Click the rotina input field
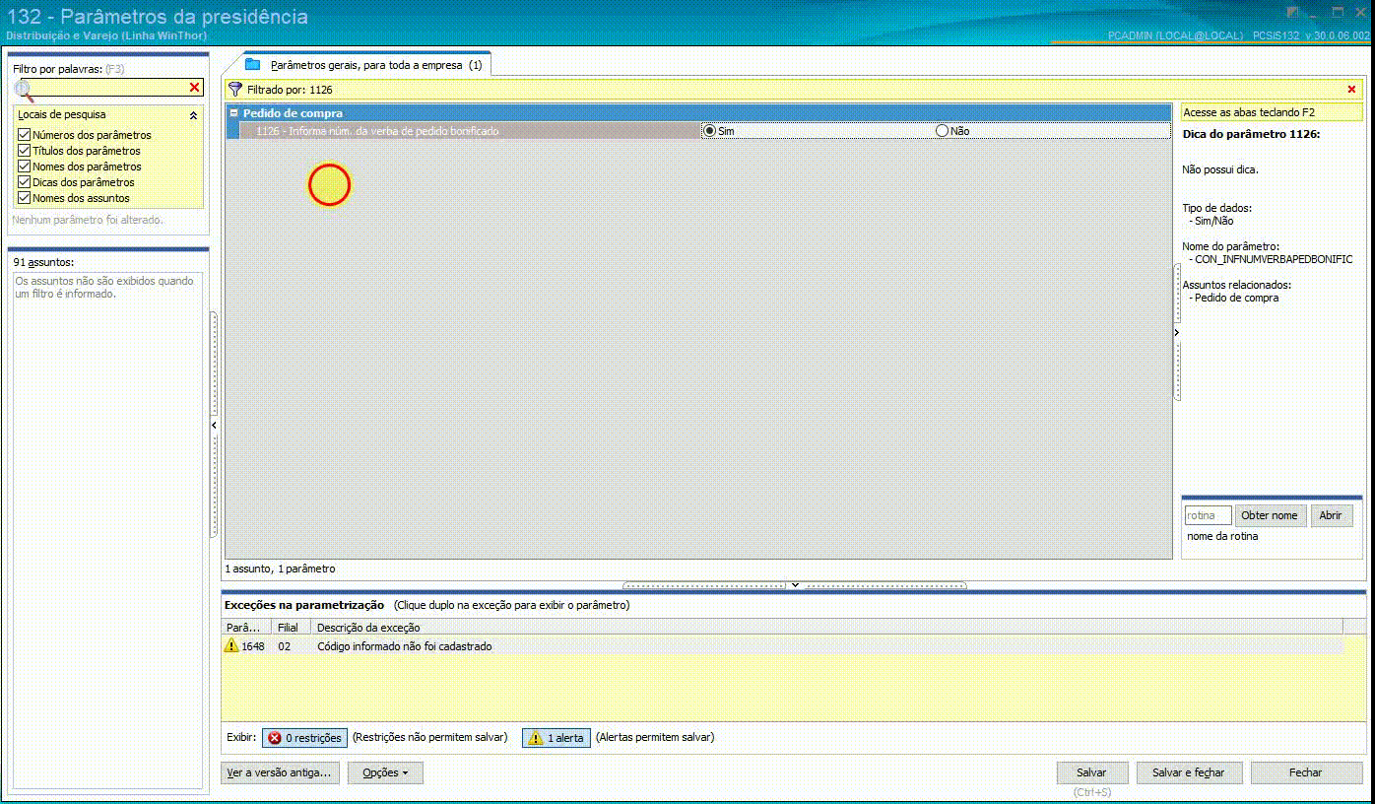 coord(1208,515)
